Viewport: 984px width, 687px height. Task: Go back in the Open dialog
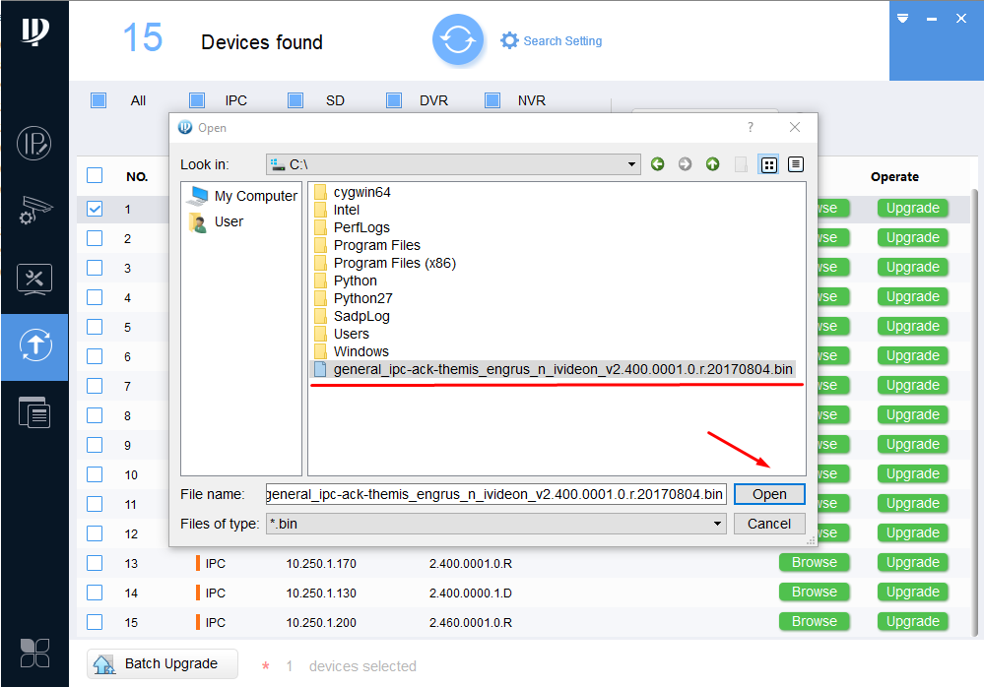[x=657, y=164]
